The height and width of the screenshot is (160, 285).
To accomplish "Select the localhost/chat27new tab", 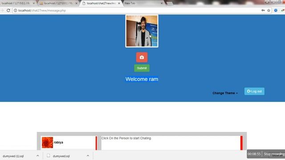I will pos(101,3).
